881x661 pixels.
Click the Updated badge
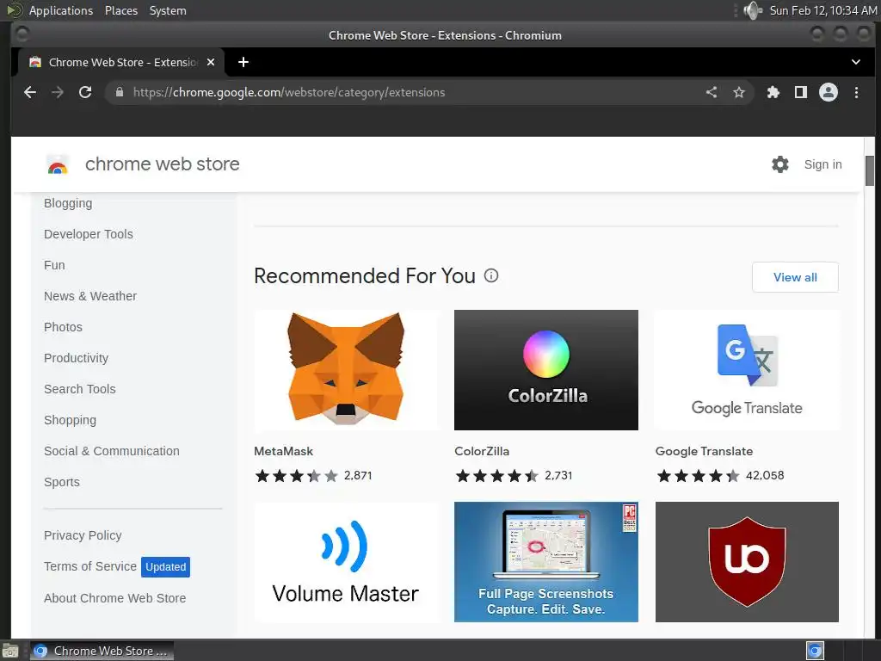(166, 567)
